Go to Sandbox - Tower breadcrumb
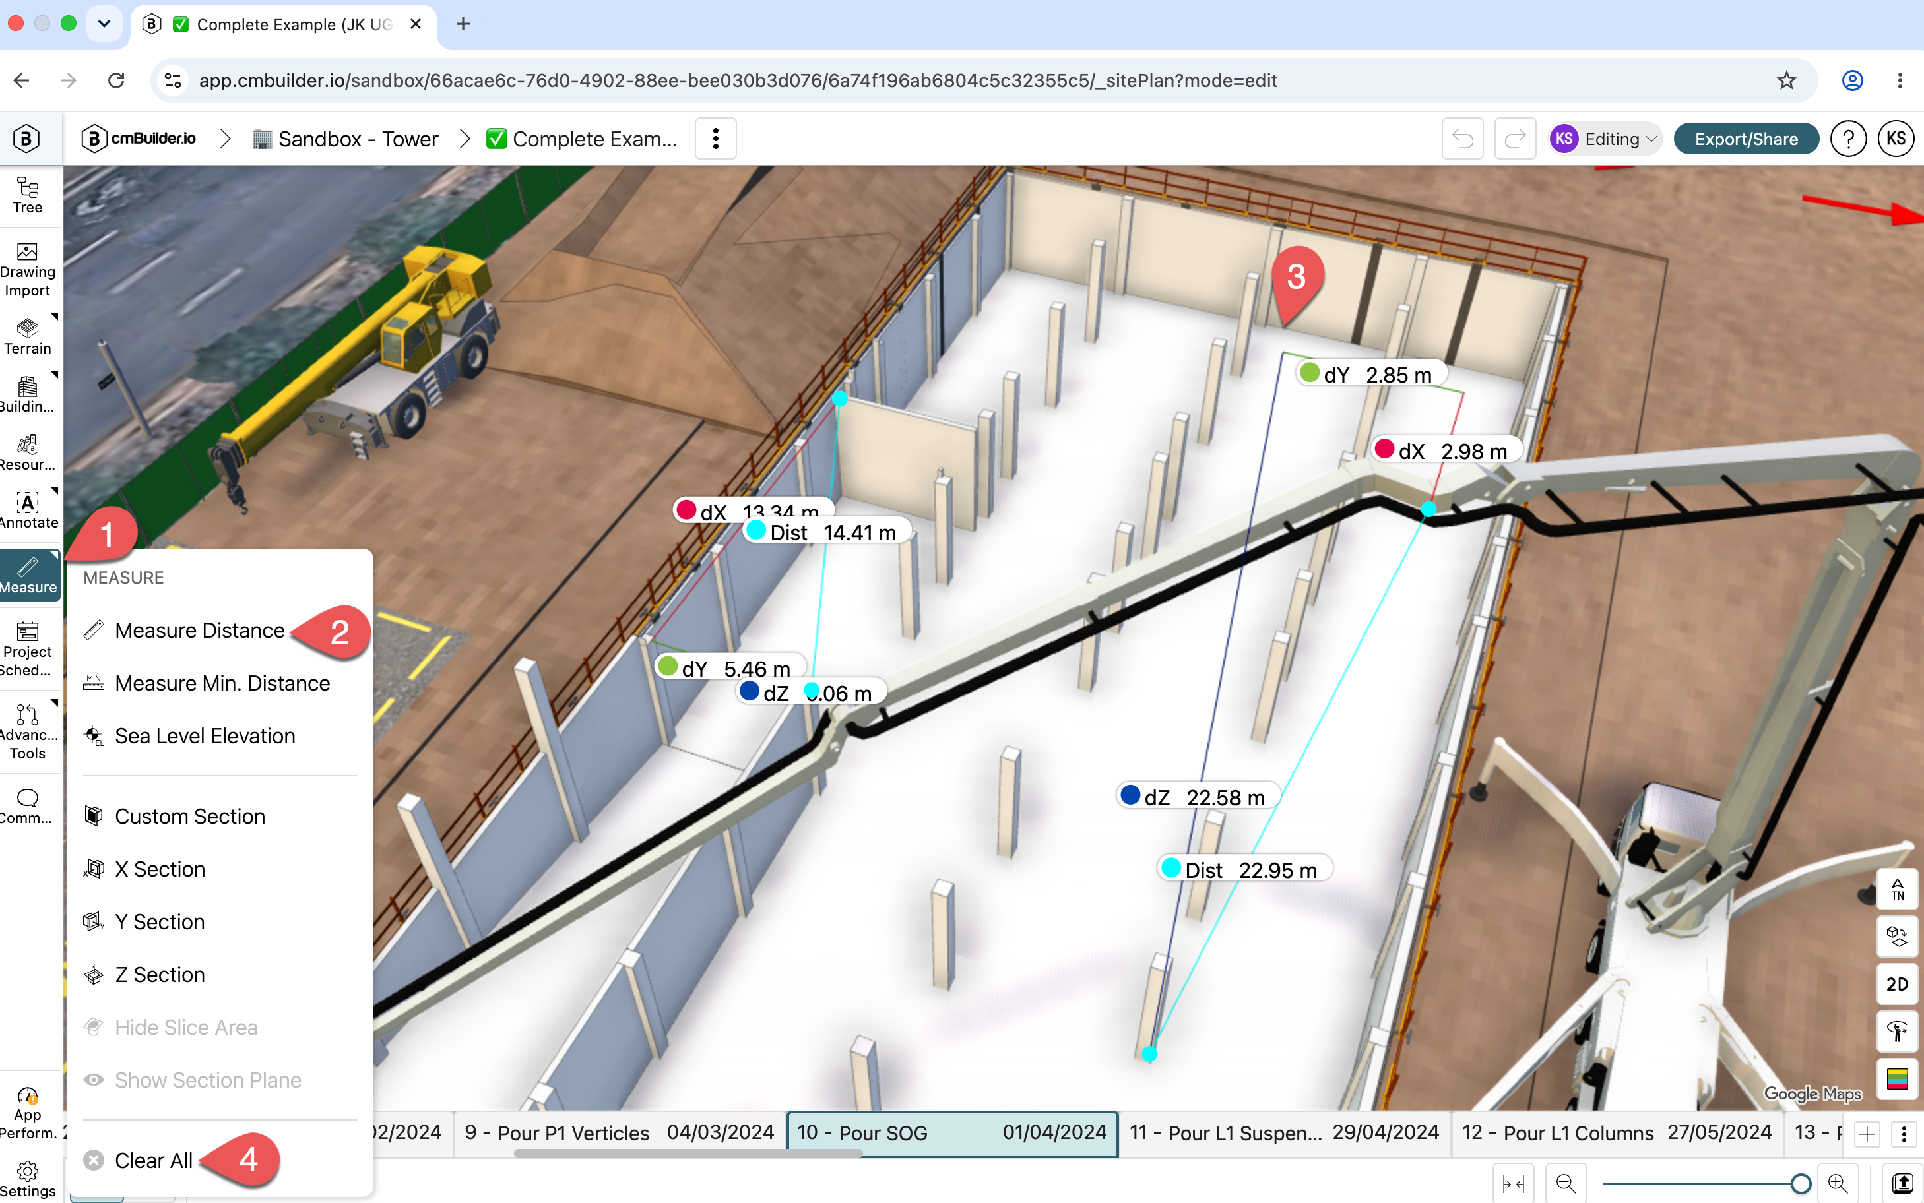This screenshot has width=1924, height=1203. pos(345,139)
